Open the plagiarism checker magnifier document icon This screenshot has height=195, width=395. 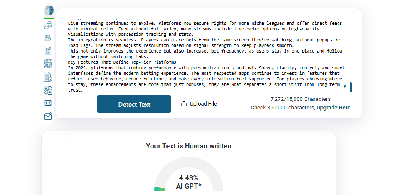pos(48,38)
